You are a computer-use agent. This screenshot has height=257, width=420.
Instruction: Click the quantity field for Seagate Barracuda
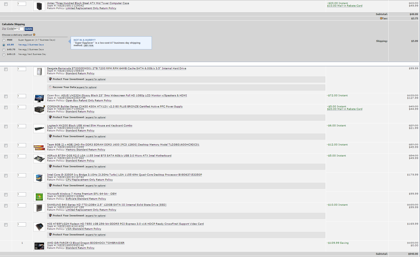coord(22,69)
